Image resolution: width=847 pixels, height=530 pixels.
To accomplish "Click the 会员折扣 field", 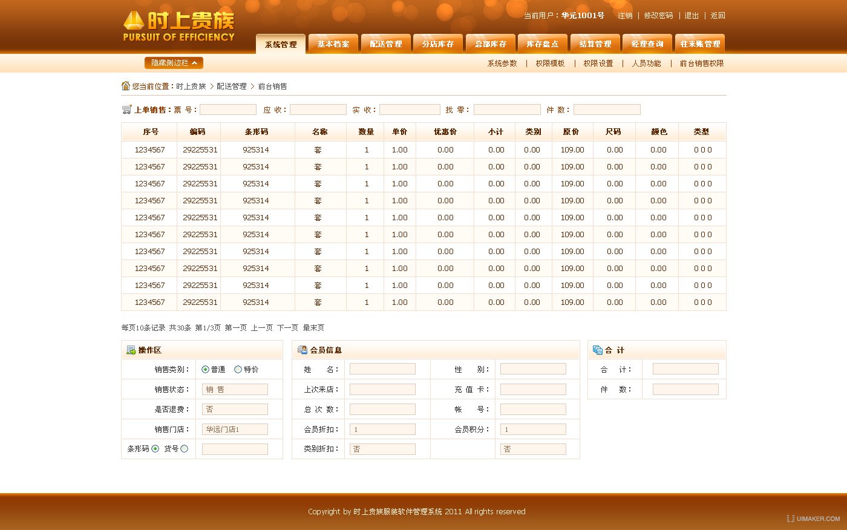I will tap(382, 430).
